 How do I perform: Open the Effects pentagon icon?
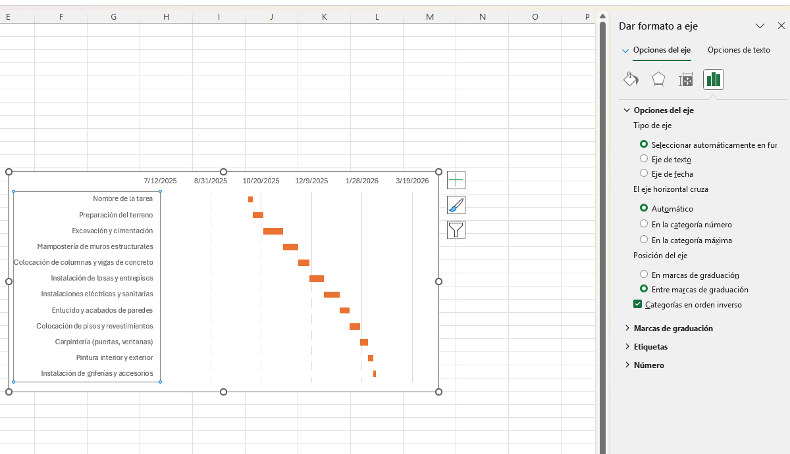click(x=658, y=79)
